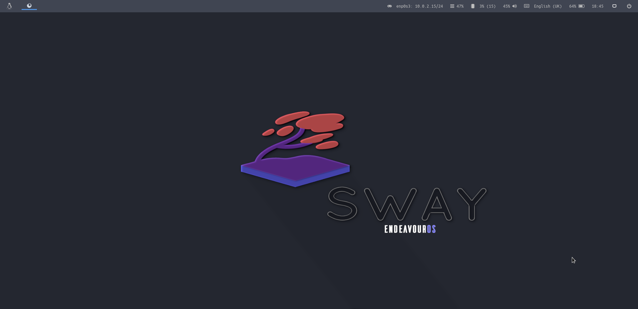Click the keyboard layout icon
Image resolution: width=638 pixels, height=309 pixels.
[x=527, y=6]
